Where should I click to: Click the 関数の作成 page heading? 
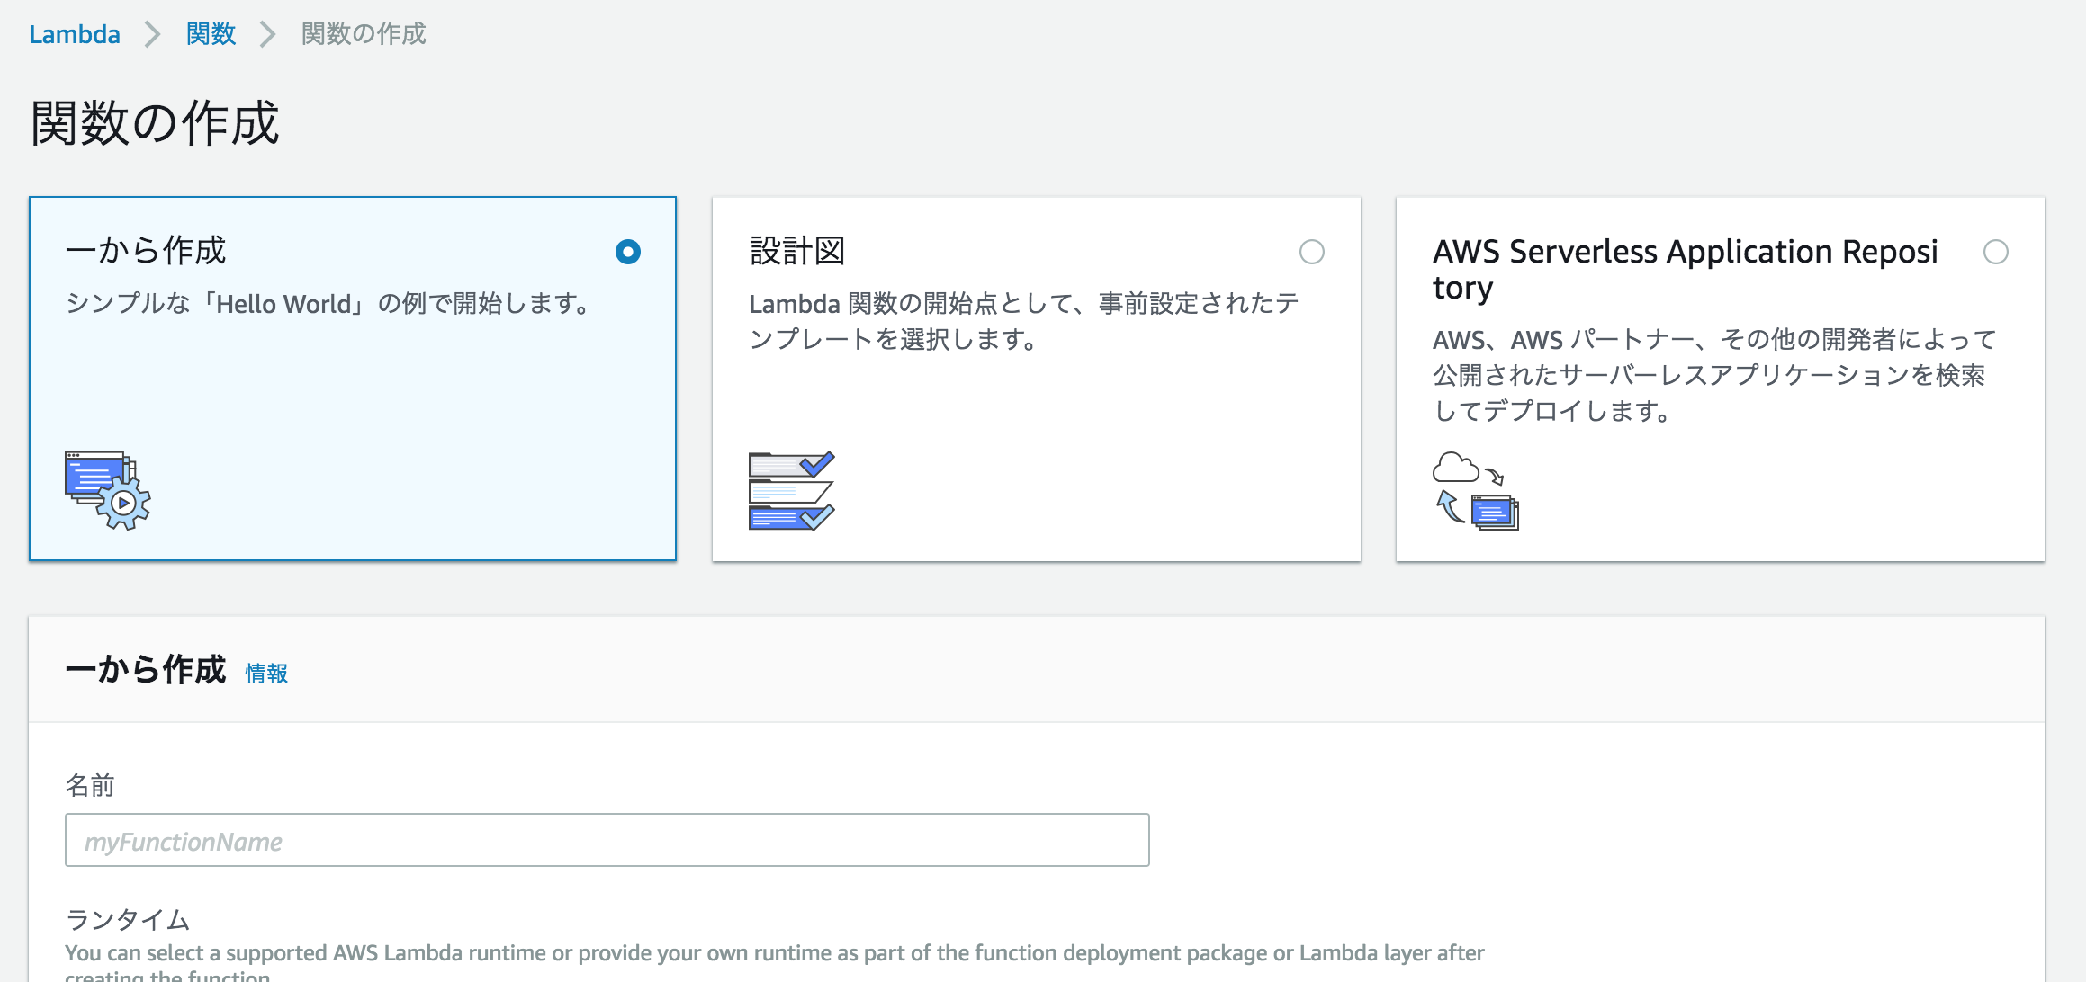(x=155, y=123)
